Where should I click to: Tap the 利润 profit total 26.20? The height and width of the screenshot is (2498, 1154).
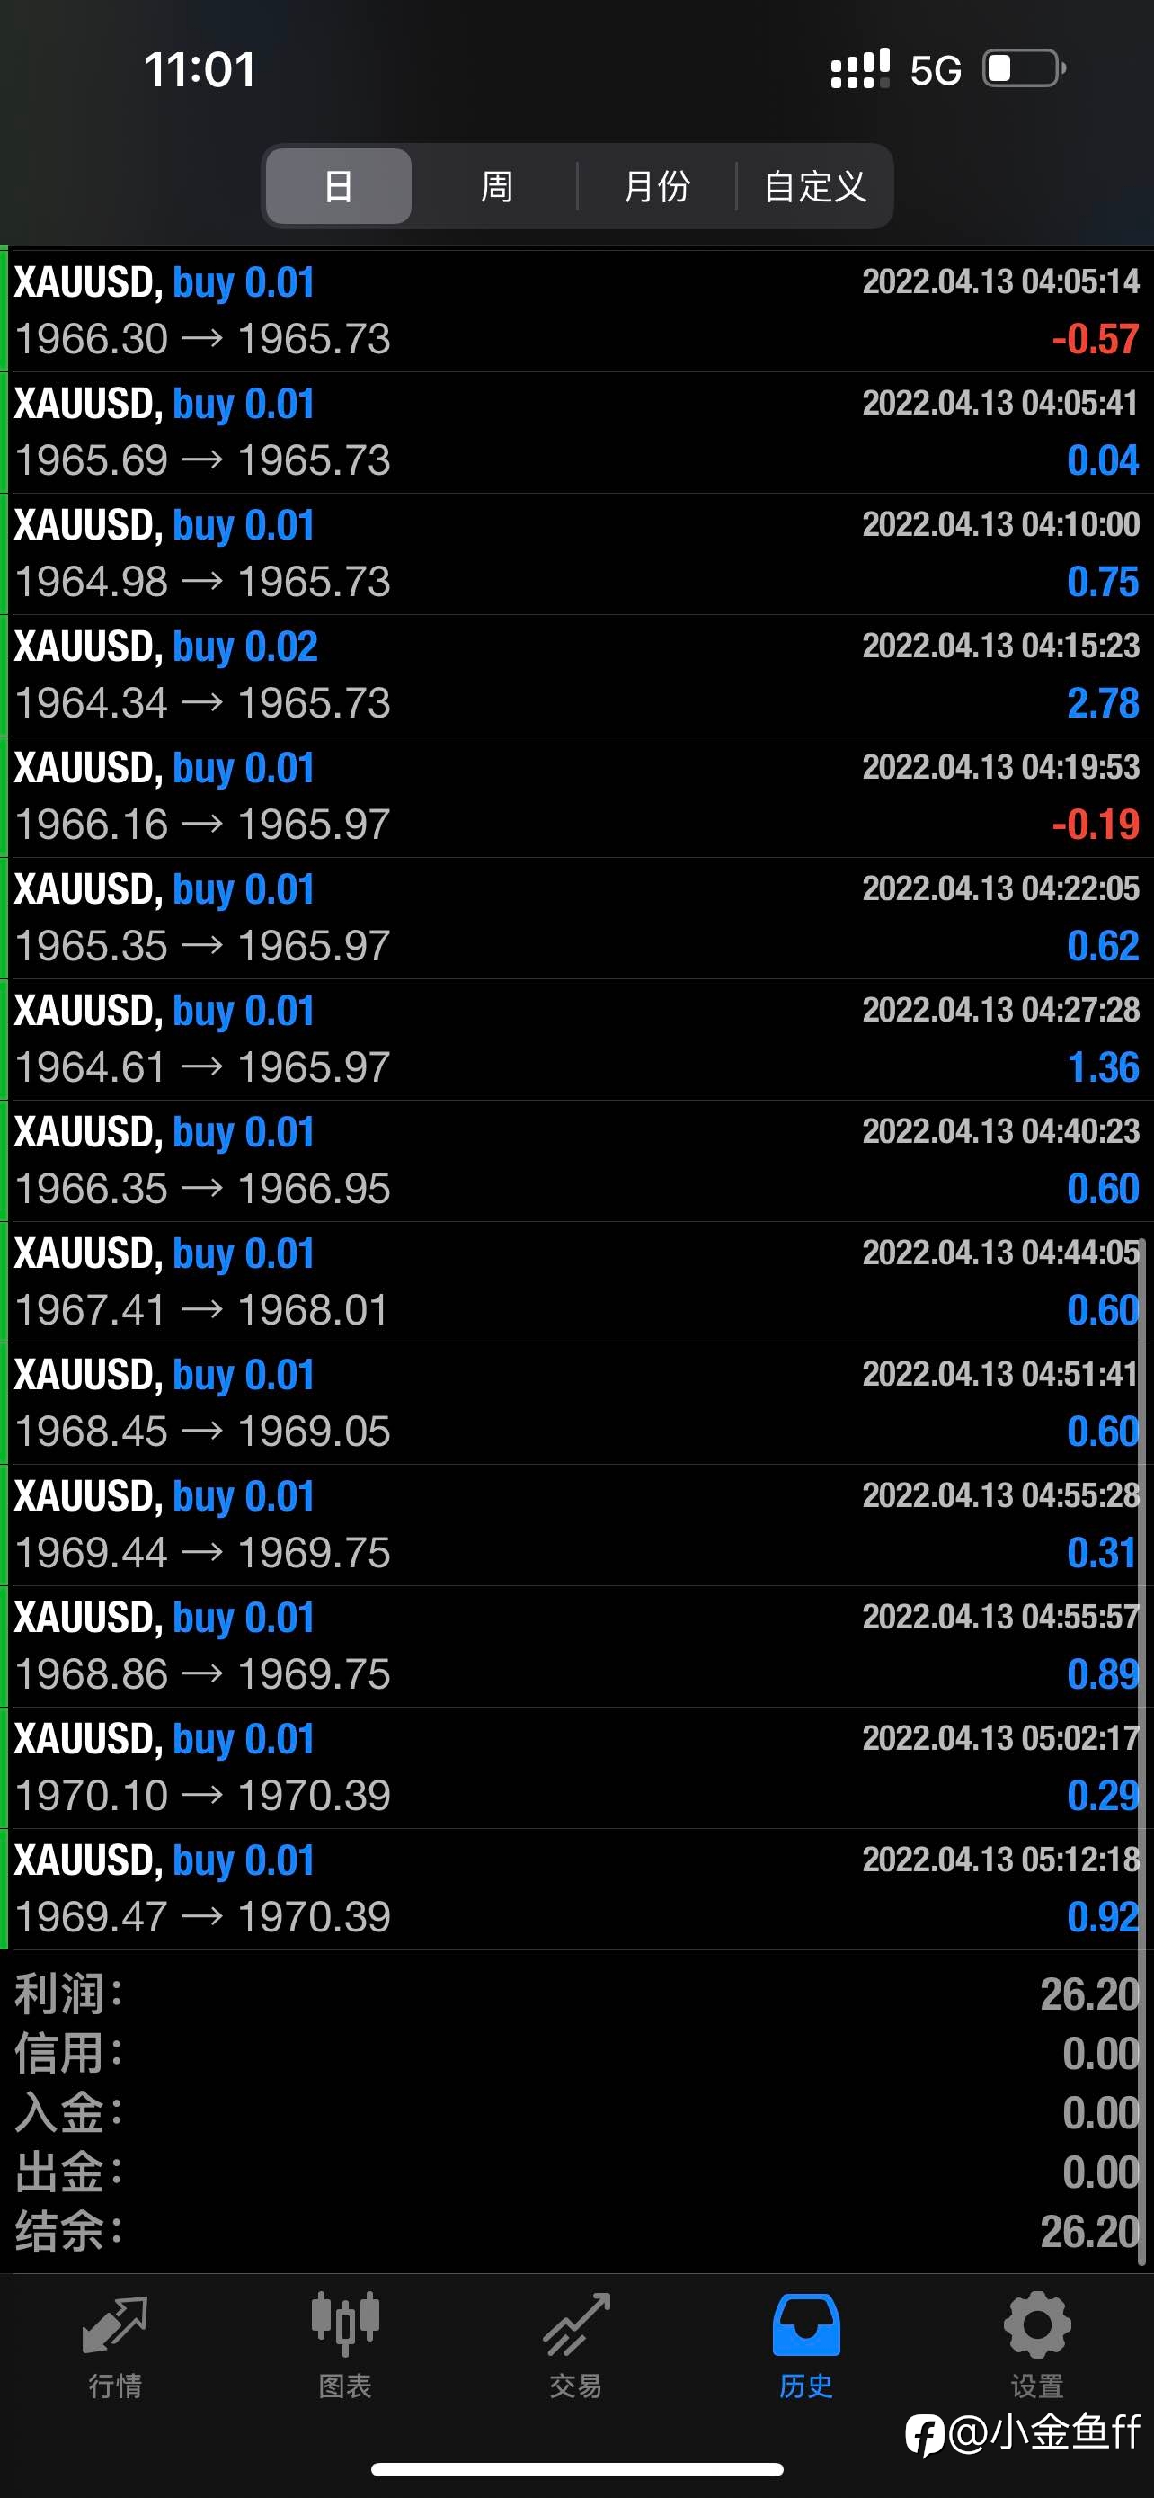coord(1089,1994)
